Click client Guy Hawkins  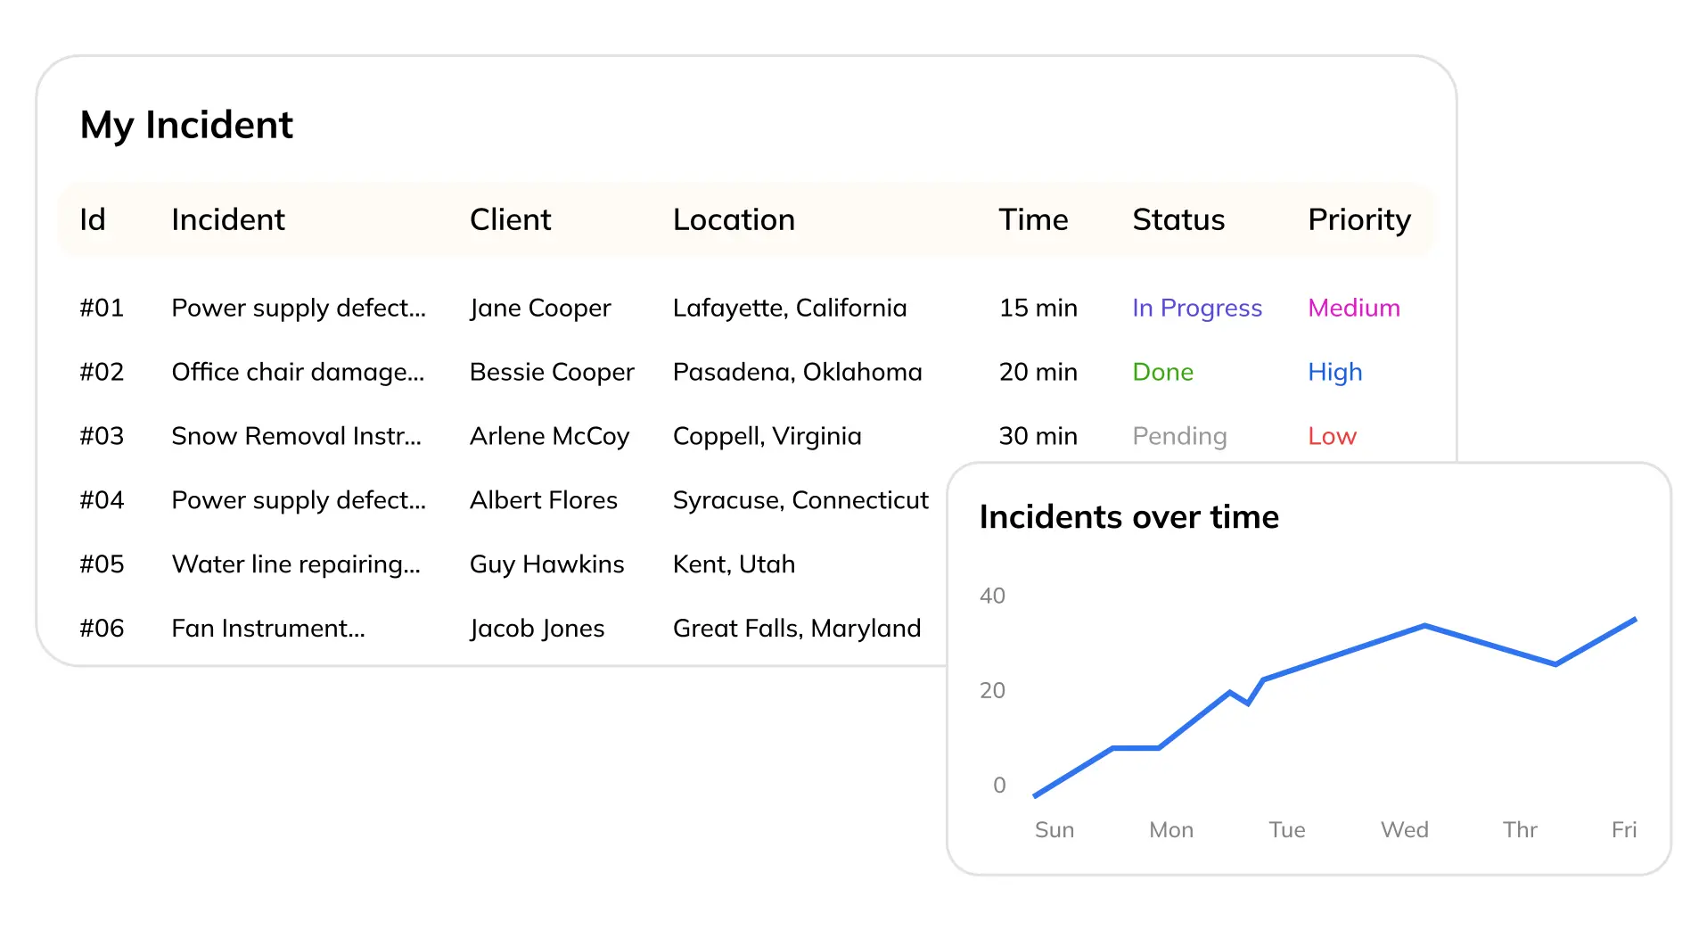[547, 565]
